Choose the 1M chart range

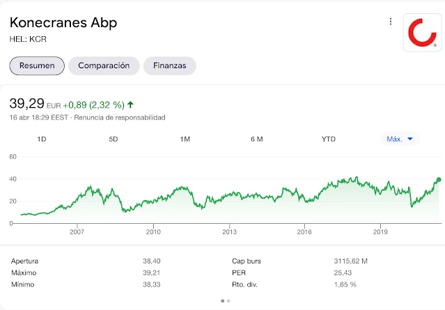click(185, 139)
